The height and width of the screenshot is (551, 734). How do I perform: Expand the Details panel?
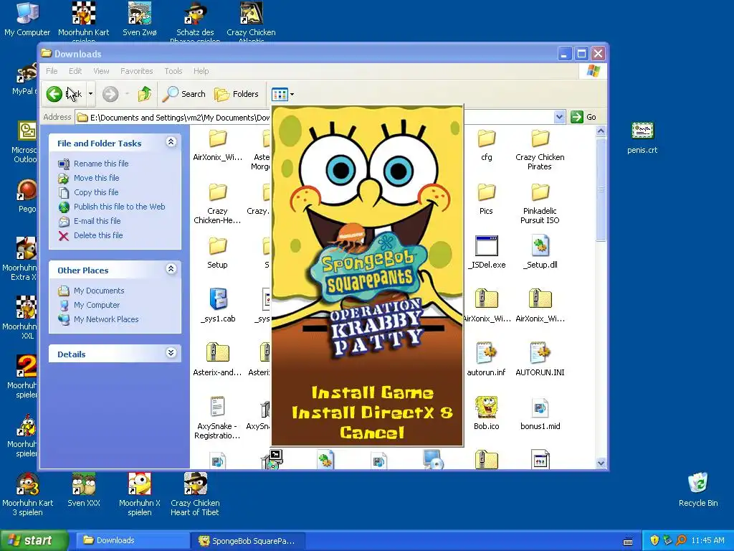(171, 353)
